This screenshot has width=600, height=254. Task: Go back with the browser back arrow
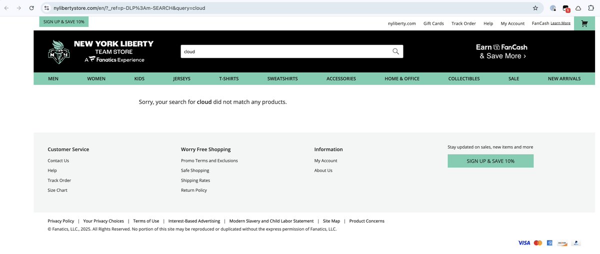(x=6, y=8)
